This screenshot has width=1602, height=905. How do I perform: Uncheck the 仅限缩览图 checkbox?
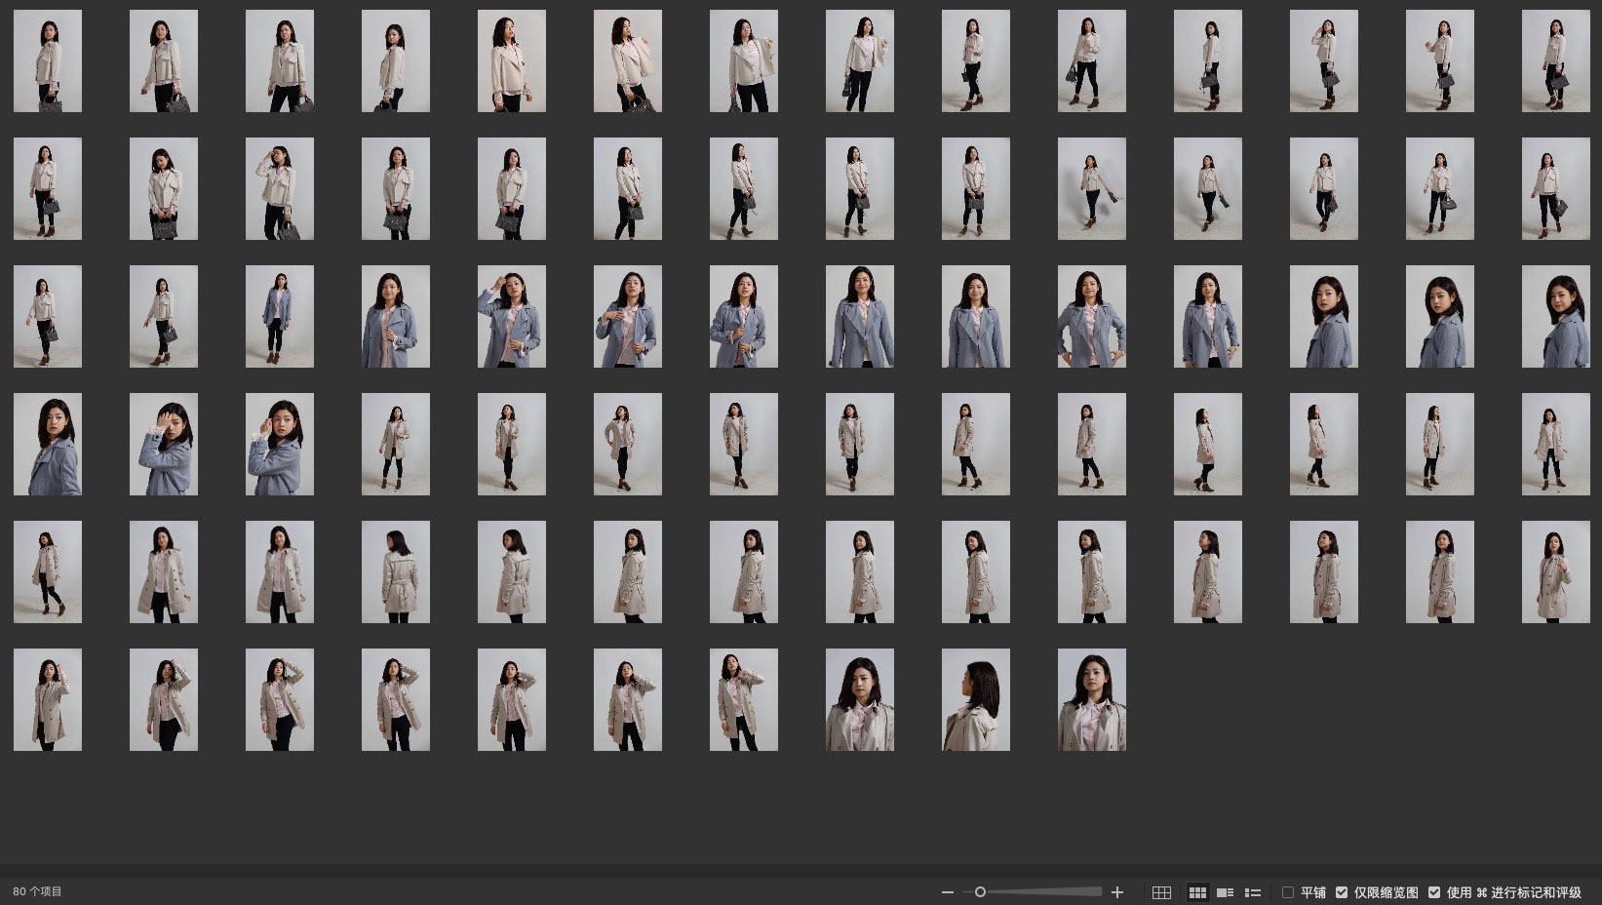coord(1342,892)
